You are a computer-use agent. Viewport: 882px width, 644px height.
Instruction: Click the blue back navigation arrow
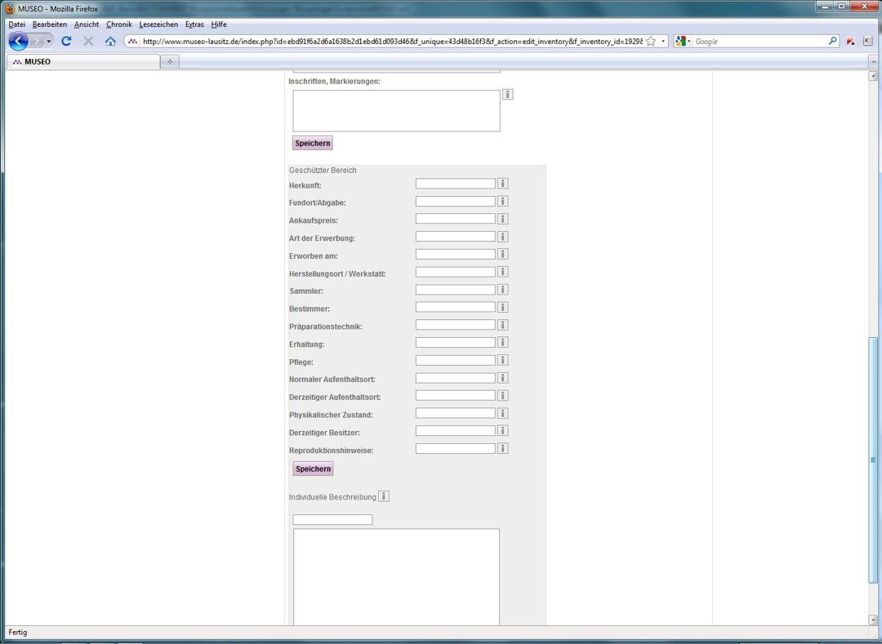point(19,41)
